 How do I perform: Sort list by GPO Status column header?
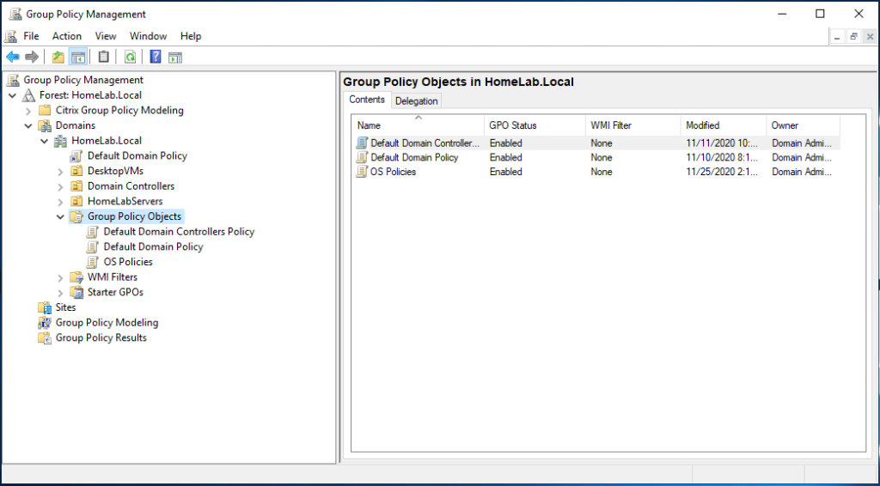(535, 125)
